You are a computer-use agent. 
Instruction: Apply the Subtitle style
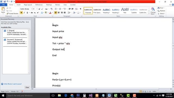(x=134, y=11)
